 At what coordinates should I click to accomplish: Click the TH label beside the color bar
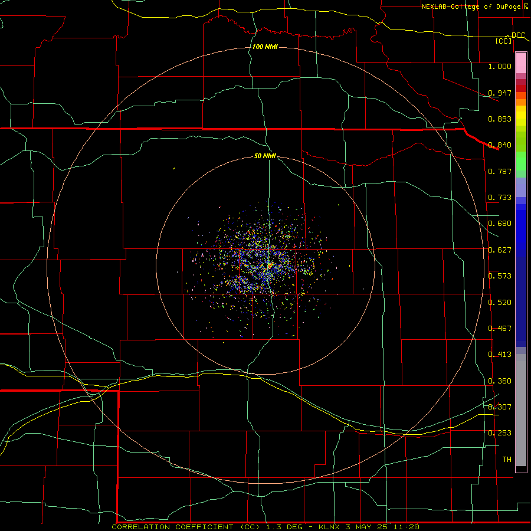click(507, 459)
